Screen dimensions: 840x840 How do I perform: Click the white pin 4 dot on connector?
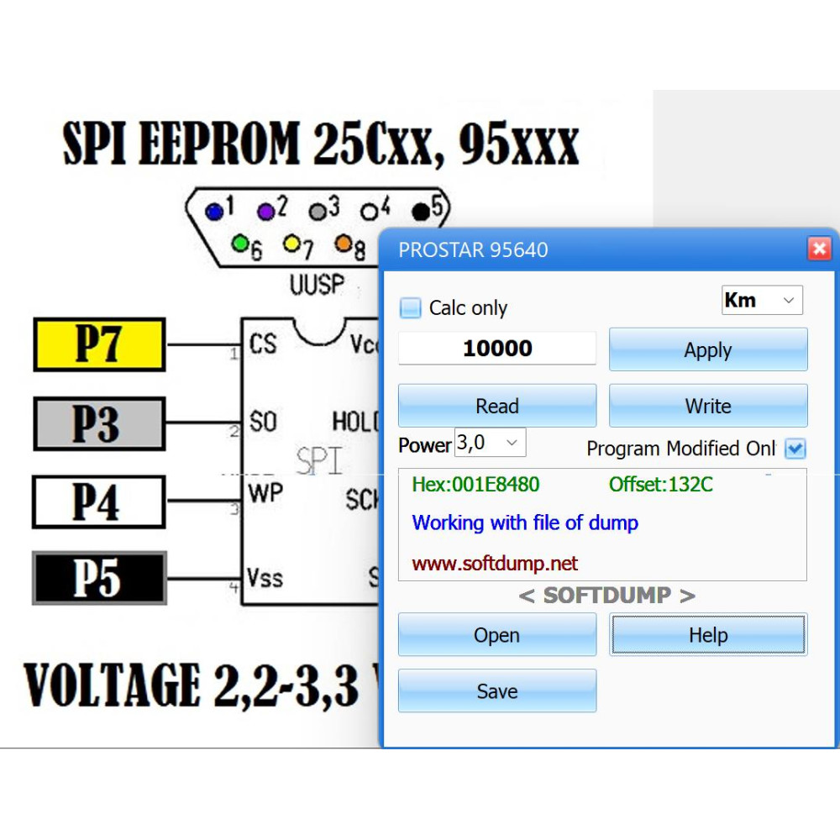point(369,213)
